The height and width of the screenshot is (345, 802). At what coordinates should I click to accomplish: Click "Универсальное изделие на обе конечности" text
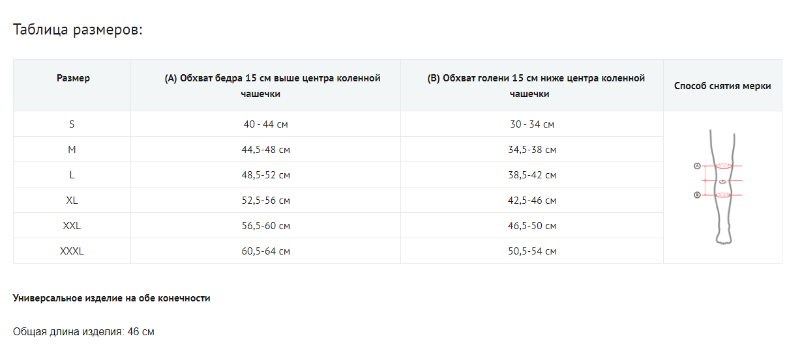[111, 298]
